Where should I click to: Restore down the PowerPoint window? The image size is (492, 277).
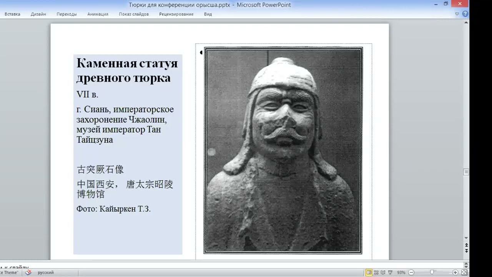[x=446, y=4]
